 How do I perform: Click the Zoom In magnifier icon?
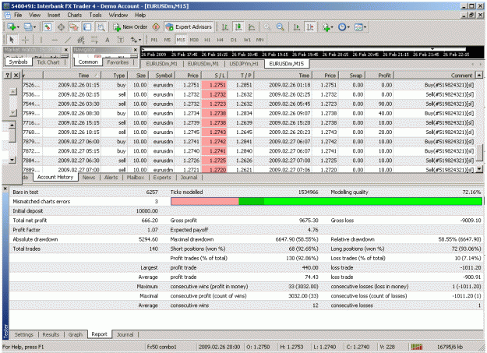266,27
